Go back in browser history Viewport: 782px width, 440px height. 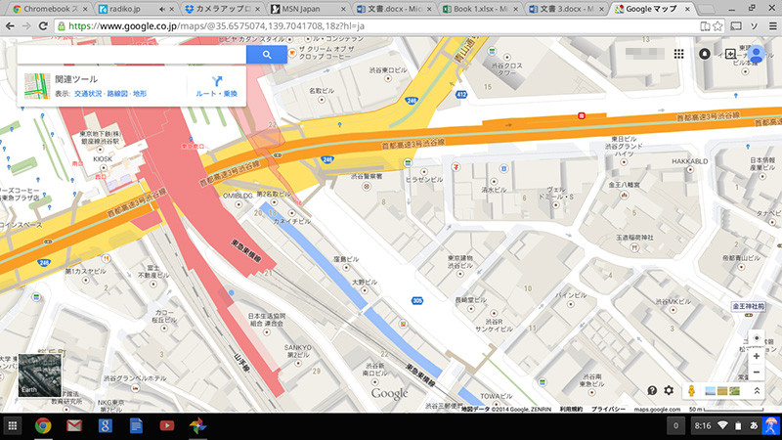10,26
